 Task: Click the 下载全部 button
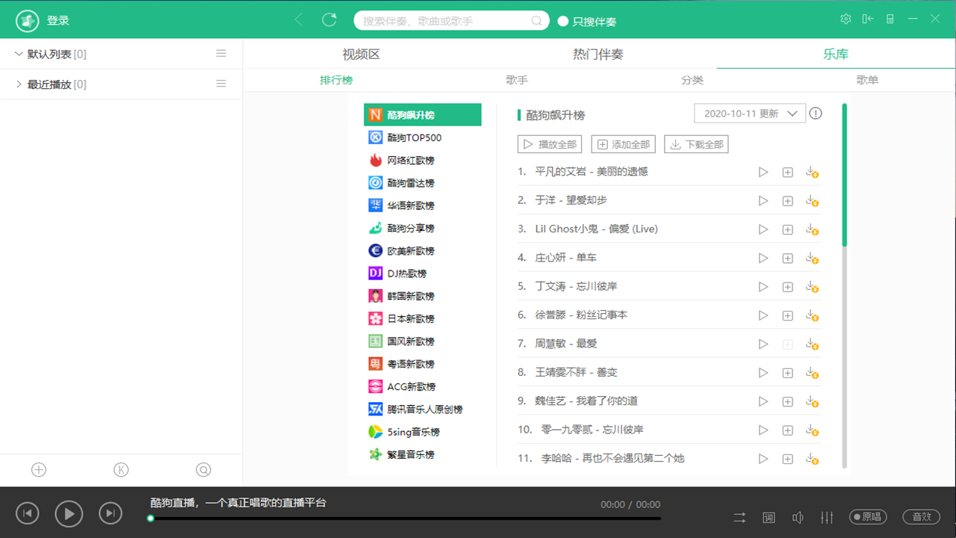(696, 143)
